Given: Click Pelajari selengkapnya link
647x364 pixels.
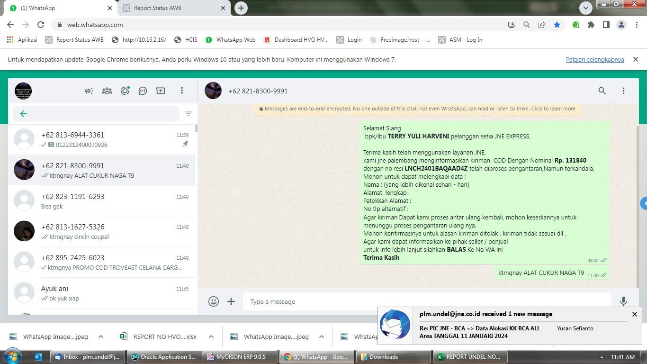Looking at the screenshot, I should point(595,59).
